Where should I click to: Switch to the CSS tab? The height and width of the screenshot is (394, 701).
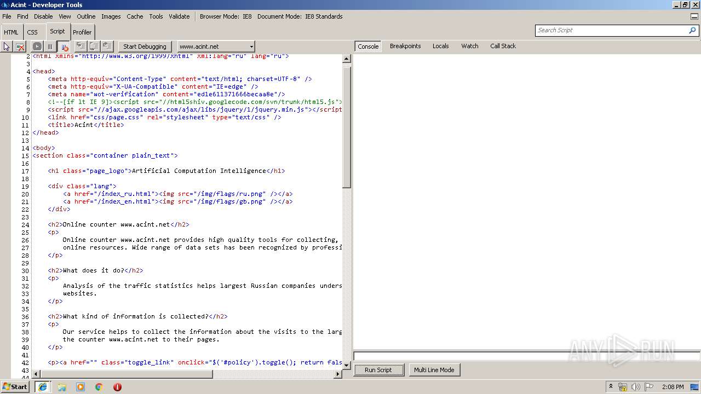point(33,32)
